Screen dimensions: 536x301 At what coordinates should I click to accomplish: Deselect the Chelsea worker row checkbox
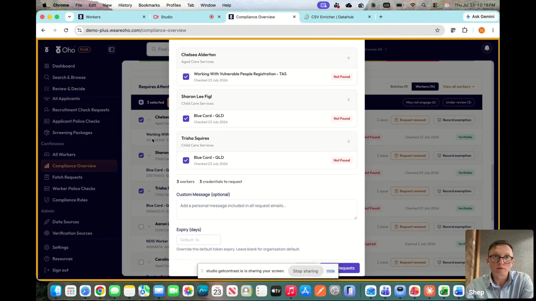tap(141, 120)
